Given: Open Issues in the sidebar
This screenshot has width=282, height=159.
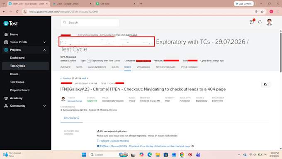Looking at the screenshot, I should [14, 74].
